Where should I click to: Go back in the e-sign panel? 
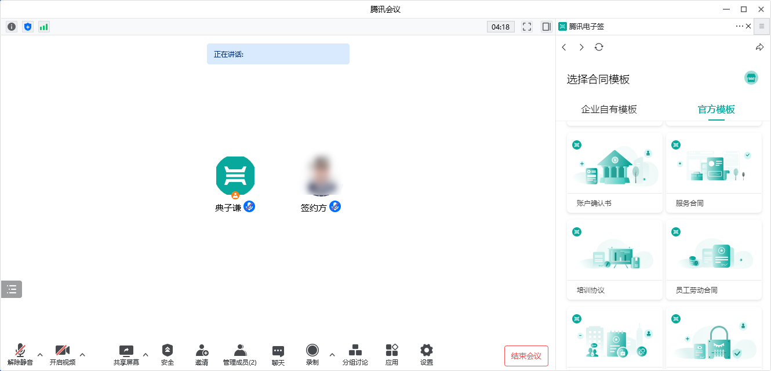pos(564,48)
